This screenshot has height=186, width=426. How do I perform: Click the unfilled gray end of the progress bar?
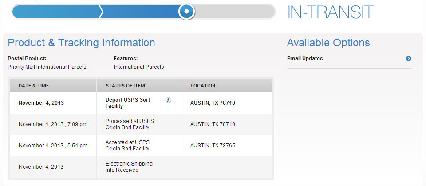pyautogui.click(x=235, y=12)
